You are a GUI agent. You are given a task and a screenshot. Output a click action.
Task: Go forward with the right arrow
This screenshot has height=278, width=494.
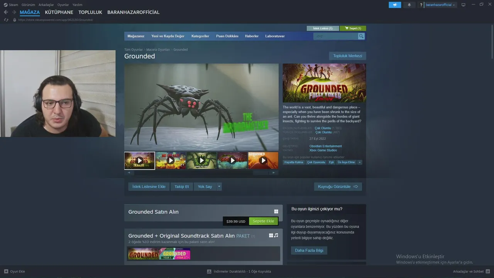tap(14, 12)
